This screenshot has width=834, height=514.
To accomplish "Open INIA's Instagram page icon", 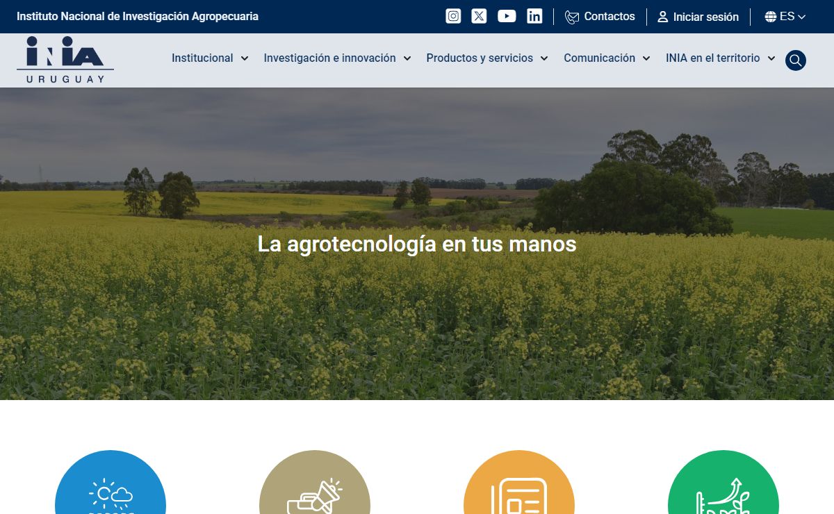I will (x=453, y=16).
